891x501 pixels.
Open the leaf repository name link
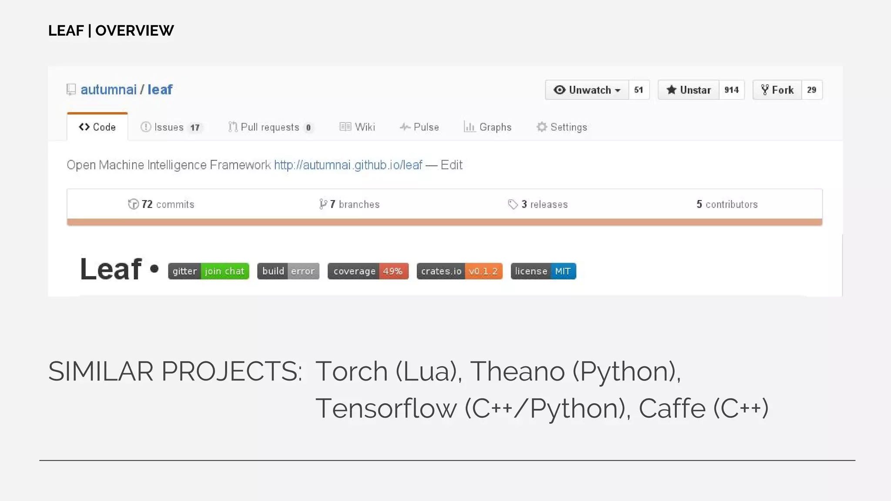160,90
